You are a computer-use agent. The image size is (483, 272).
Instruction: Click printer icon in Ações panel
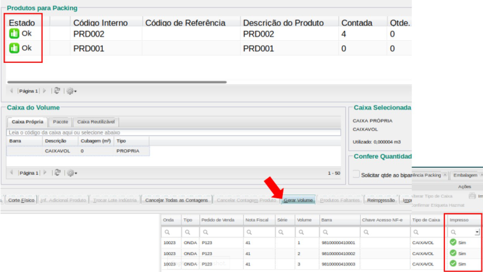pyautogui.click(x=472, y=196)
